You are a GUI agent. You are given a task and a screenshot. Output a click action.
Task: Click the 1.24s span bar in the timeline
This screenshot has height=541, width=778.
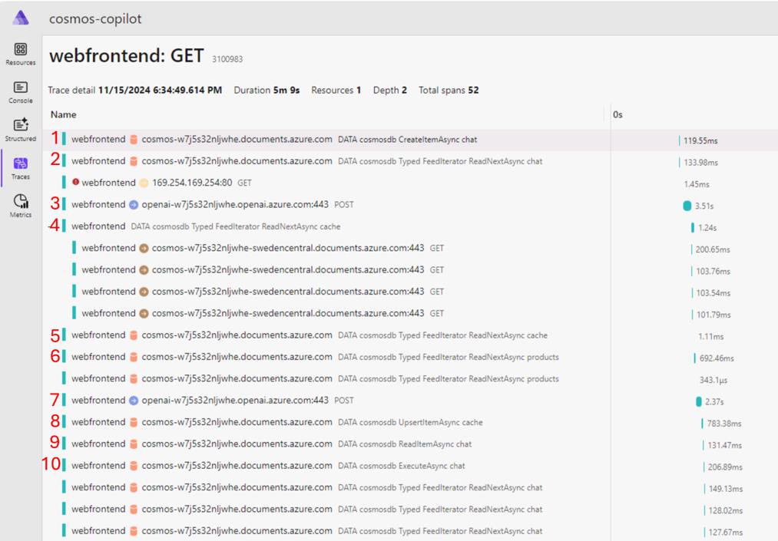[x=693, y=228]
